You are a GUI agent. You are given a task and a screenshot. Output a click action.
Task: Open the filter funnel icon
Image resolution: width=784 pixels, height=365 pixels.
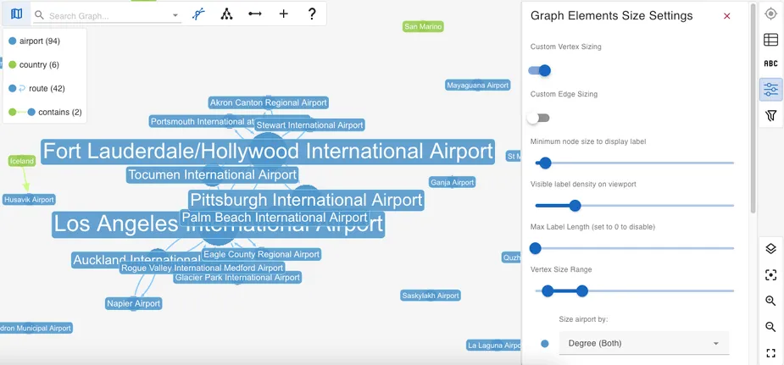770,116
